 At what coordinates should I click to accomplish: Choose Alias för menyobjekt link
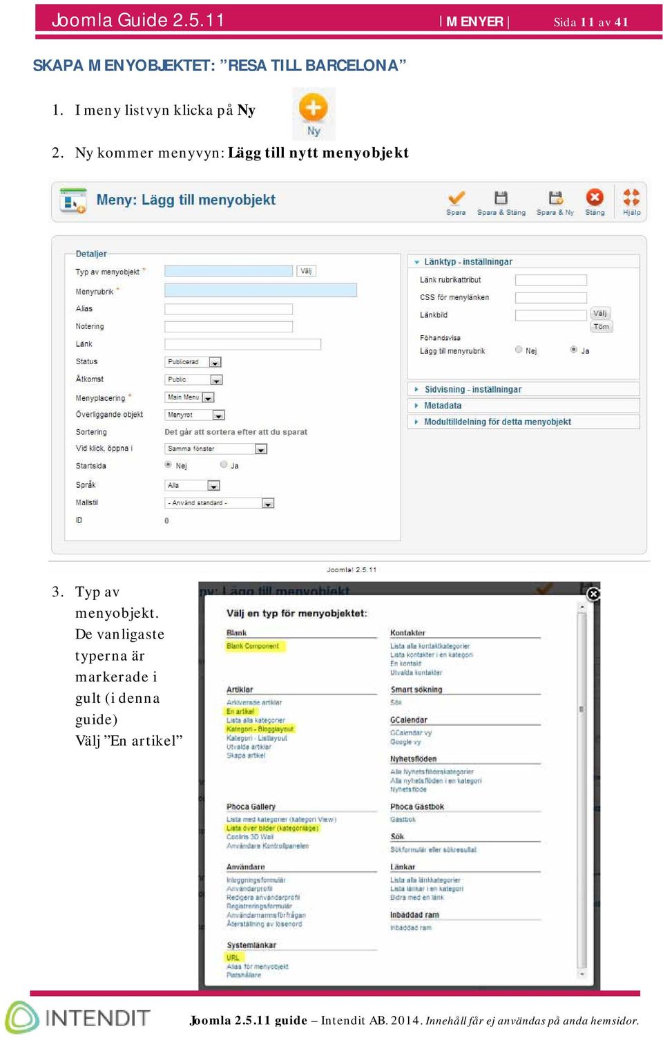pos(258,967)
